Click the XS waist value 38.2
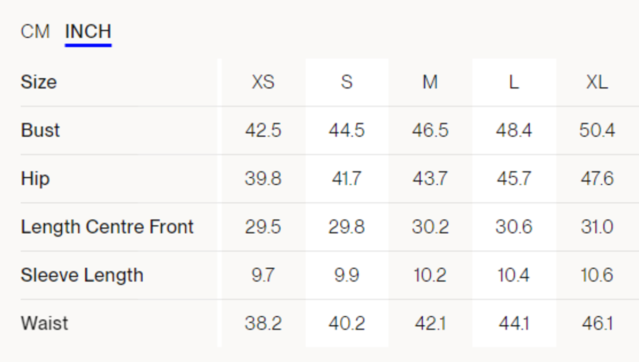The height and width of the screenshot is (362, 639). (x=263, y=323)
